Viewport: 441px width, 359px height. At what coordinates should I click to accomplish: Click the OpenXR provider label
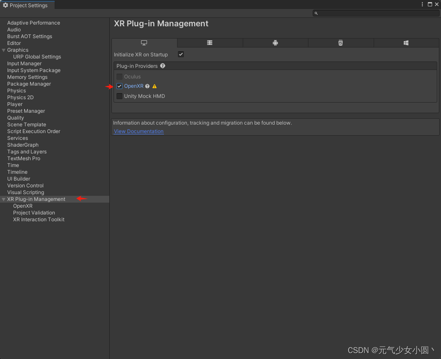[134, 86]
